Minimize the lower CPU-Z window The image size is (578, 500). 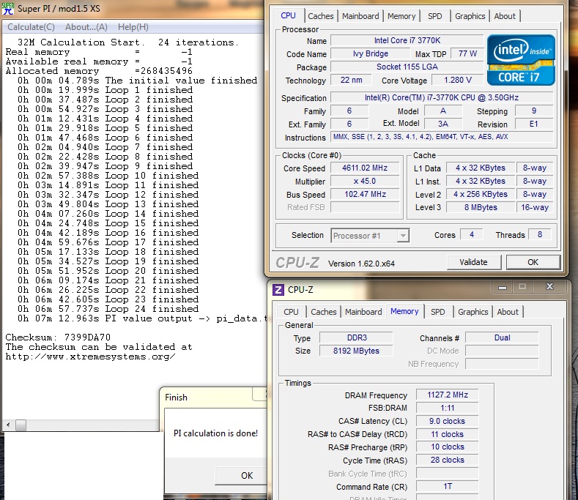pyautogui.click(x=502, y=287)
